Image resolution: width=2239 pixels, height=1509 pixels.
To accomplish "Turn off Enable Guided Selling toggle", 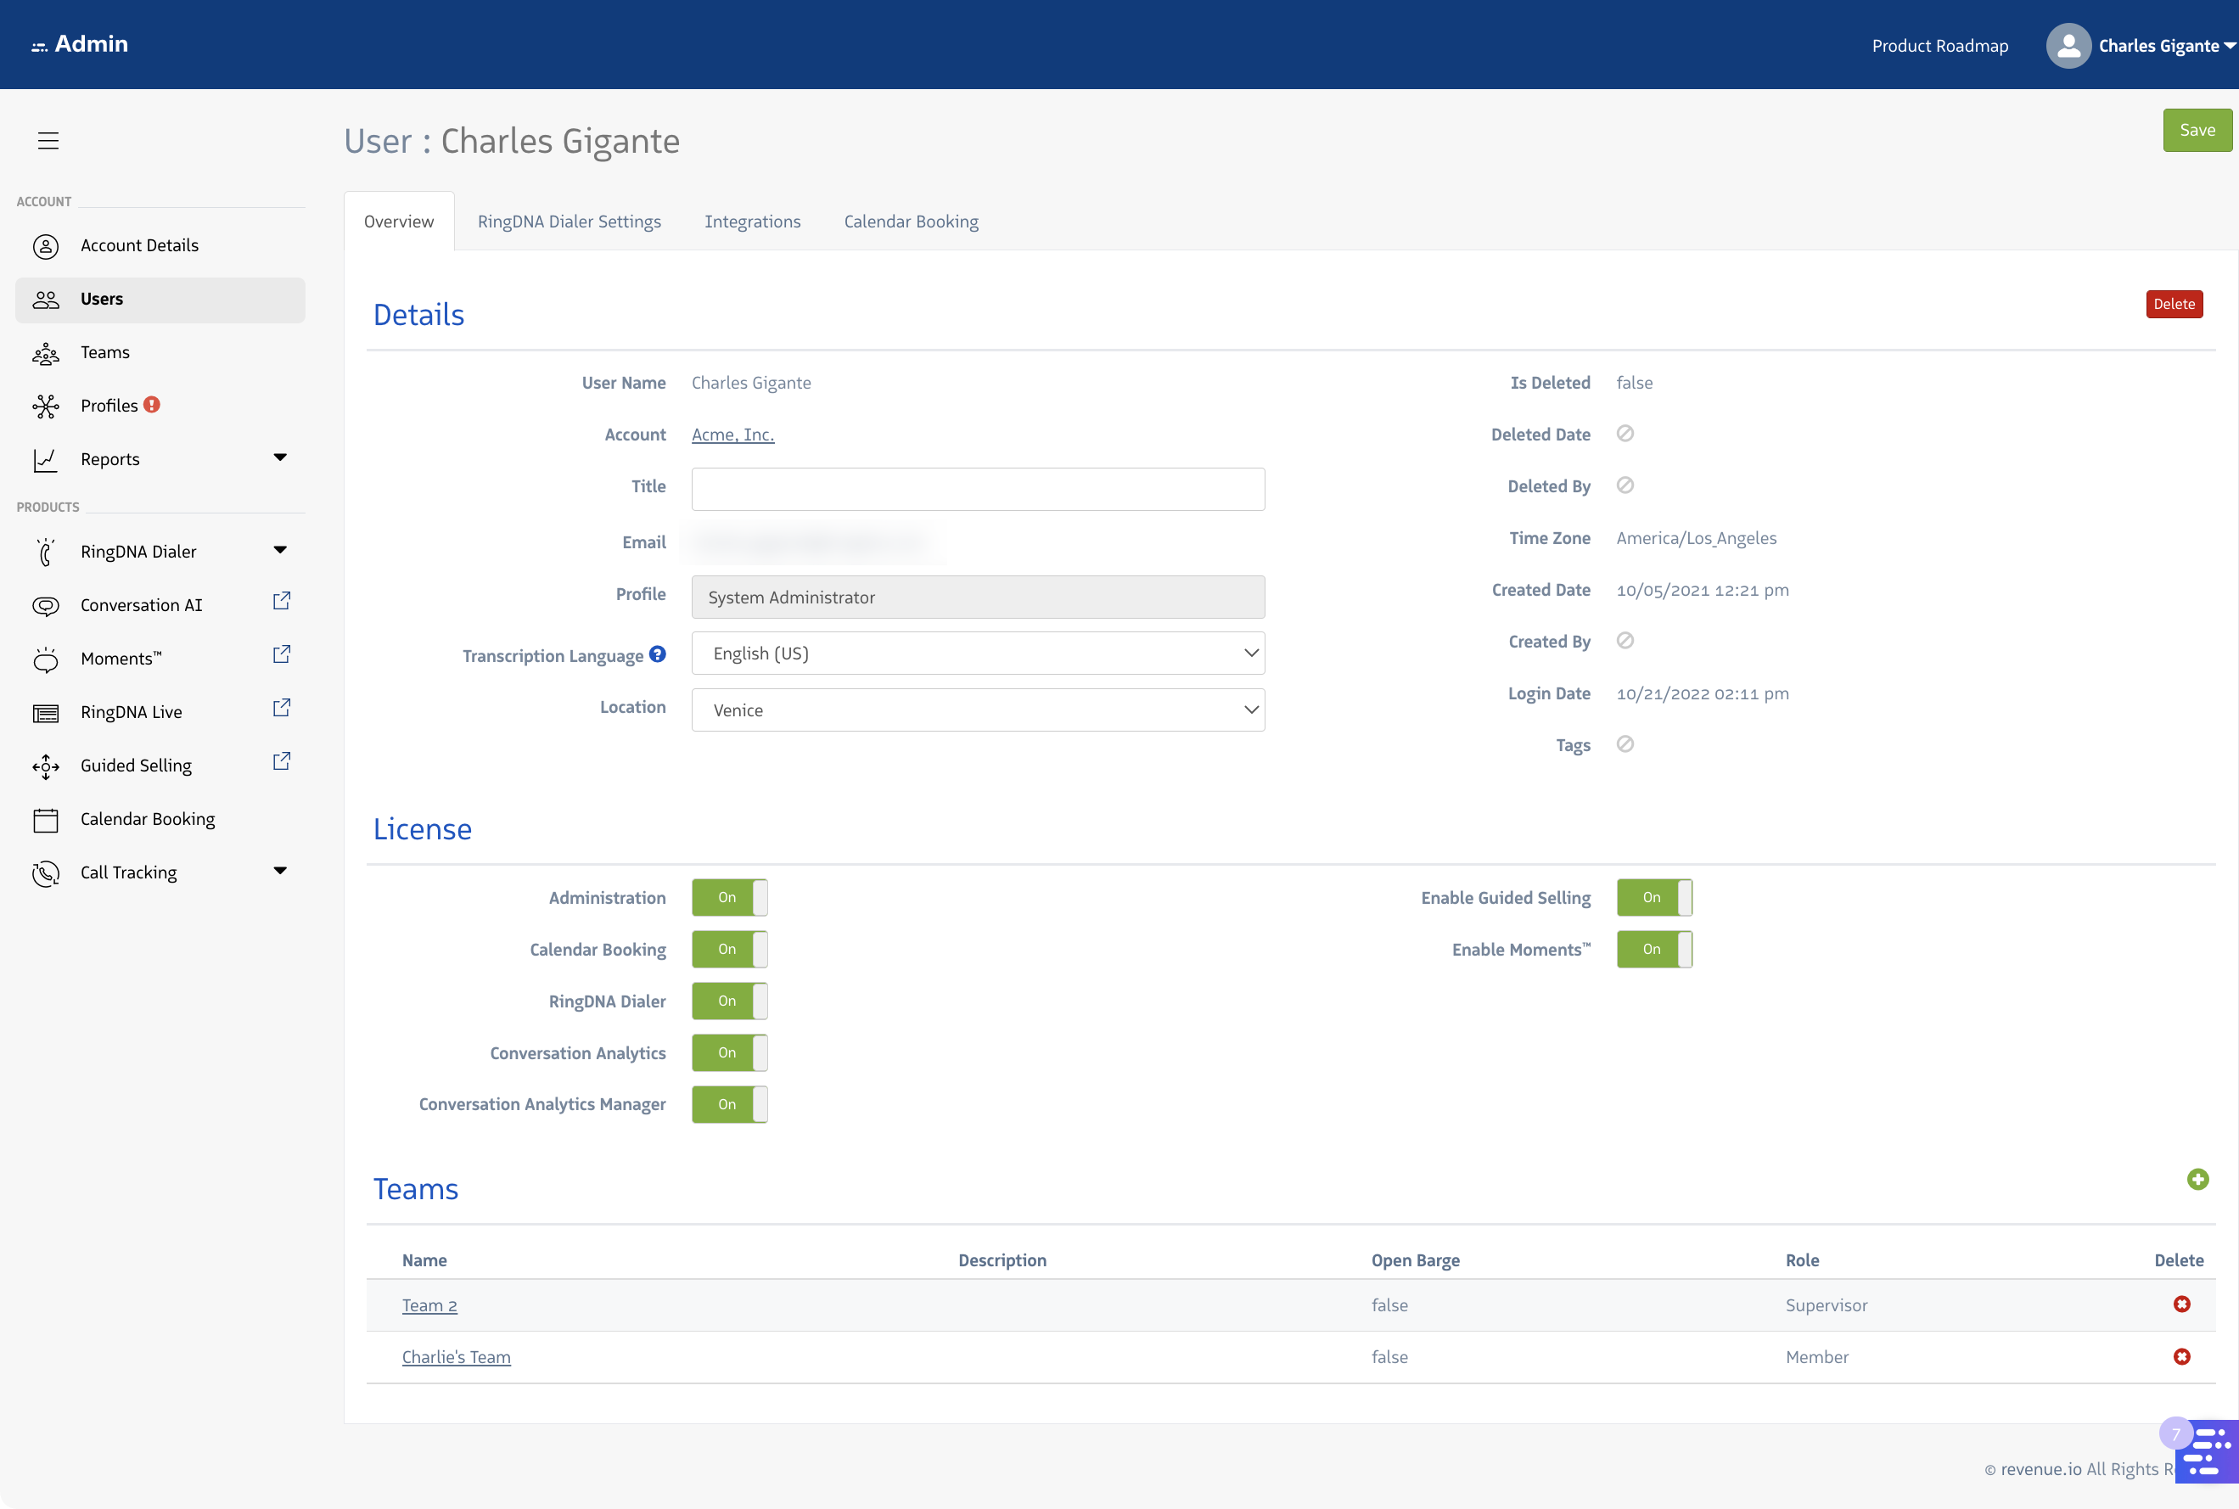I will click(x=1653, y=897).
